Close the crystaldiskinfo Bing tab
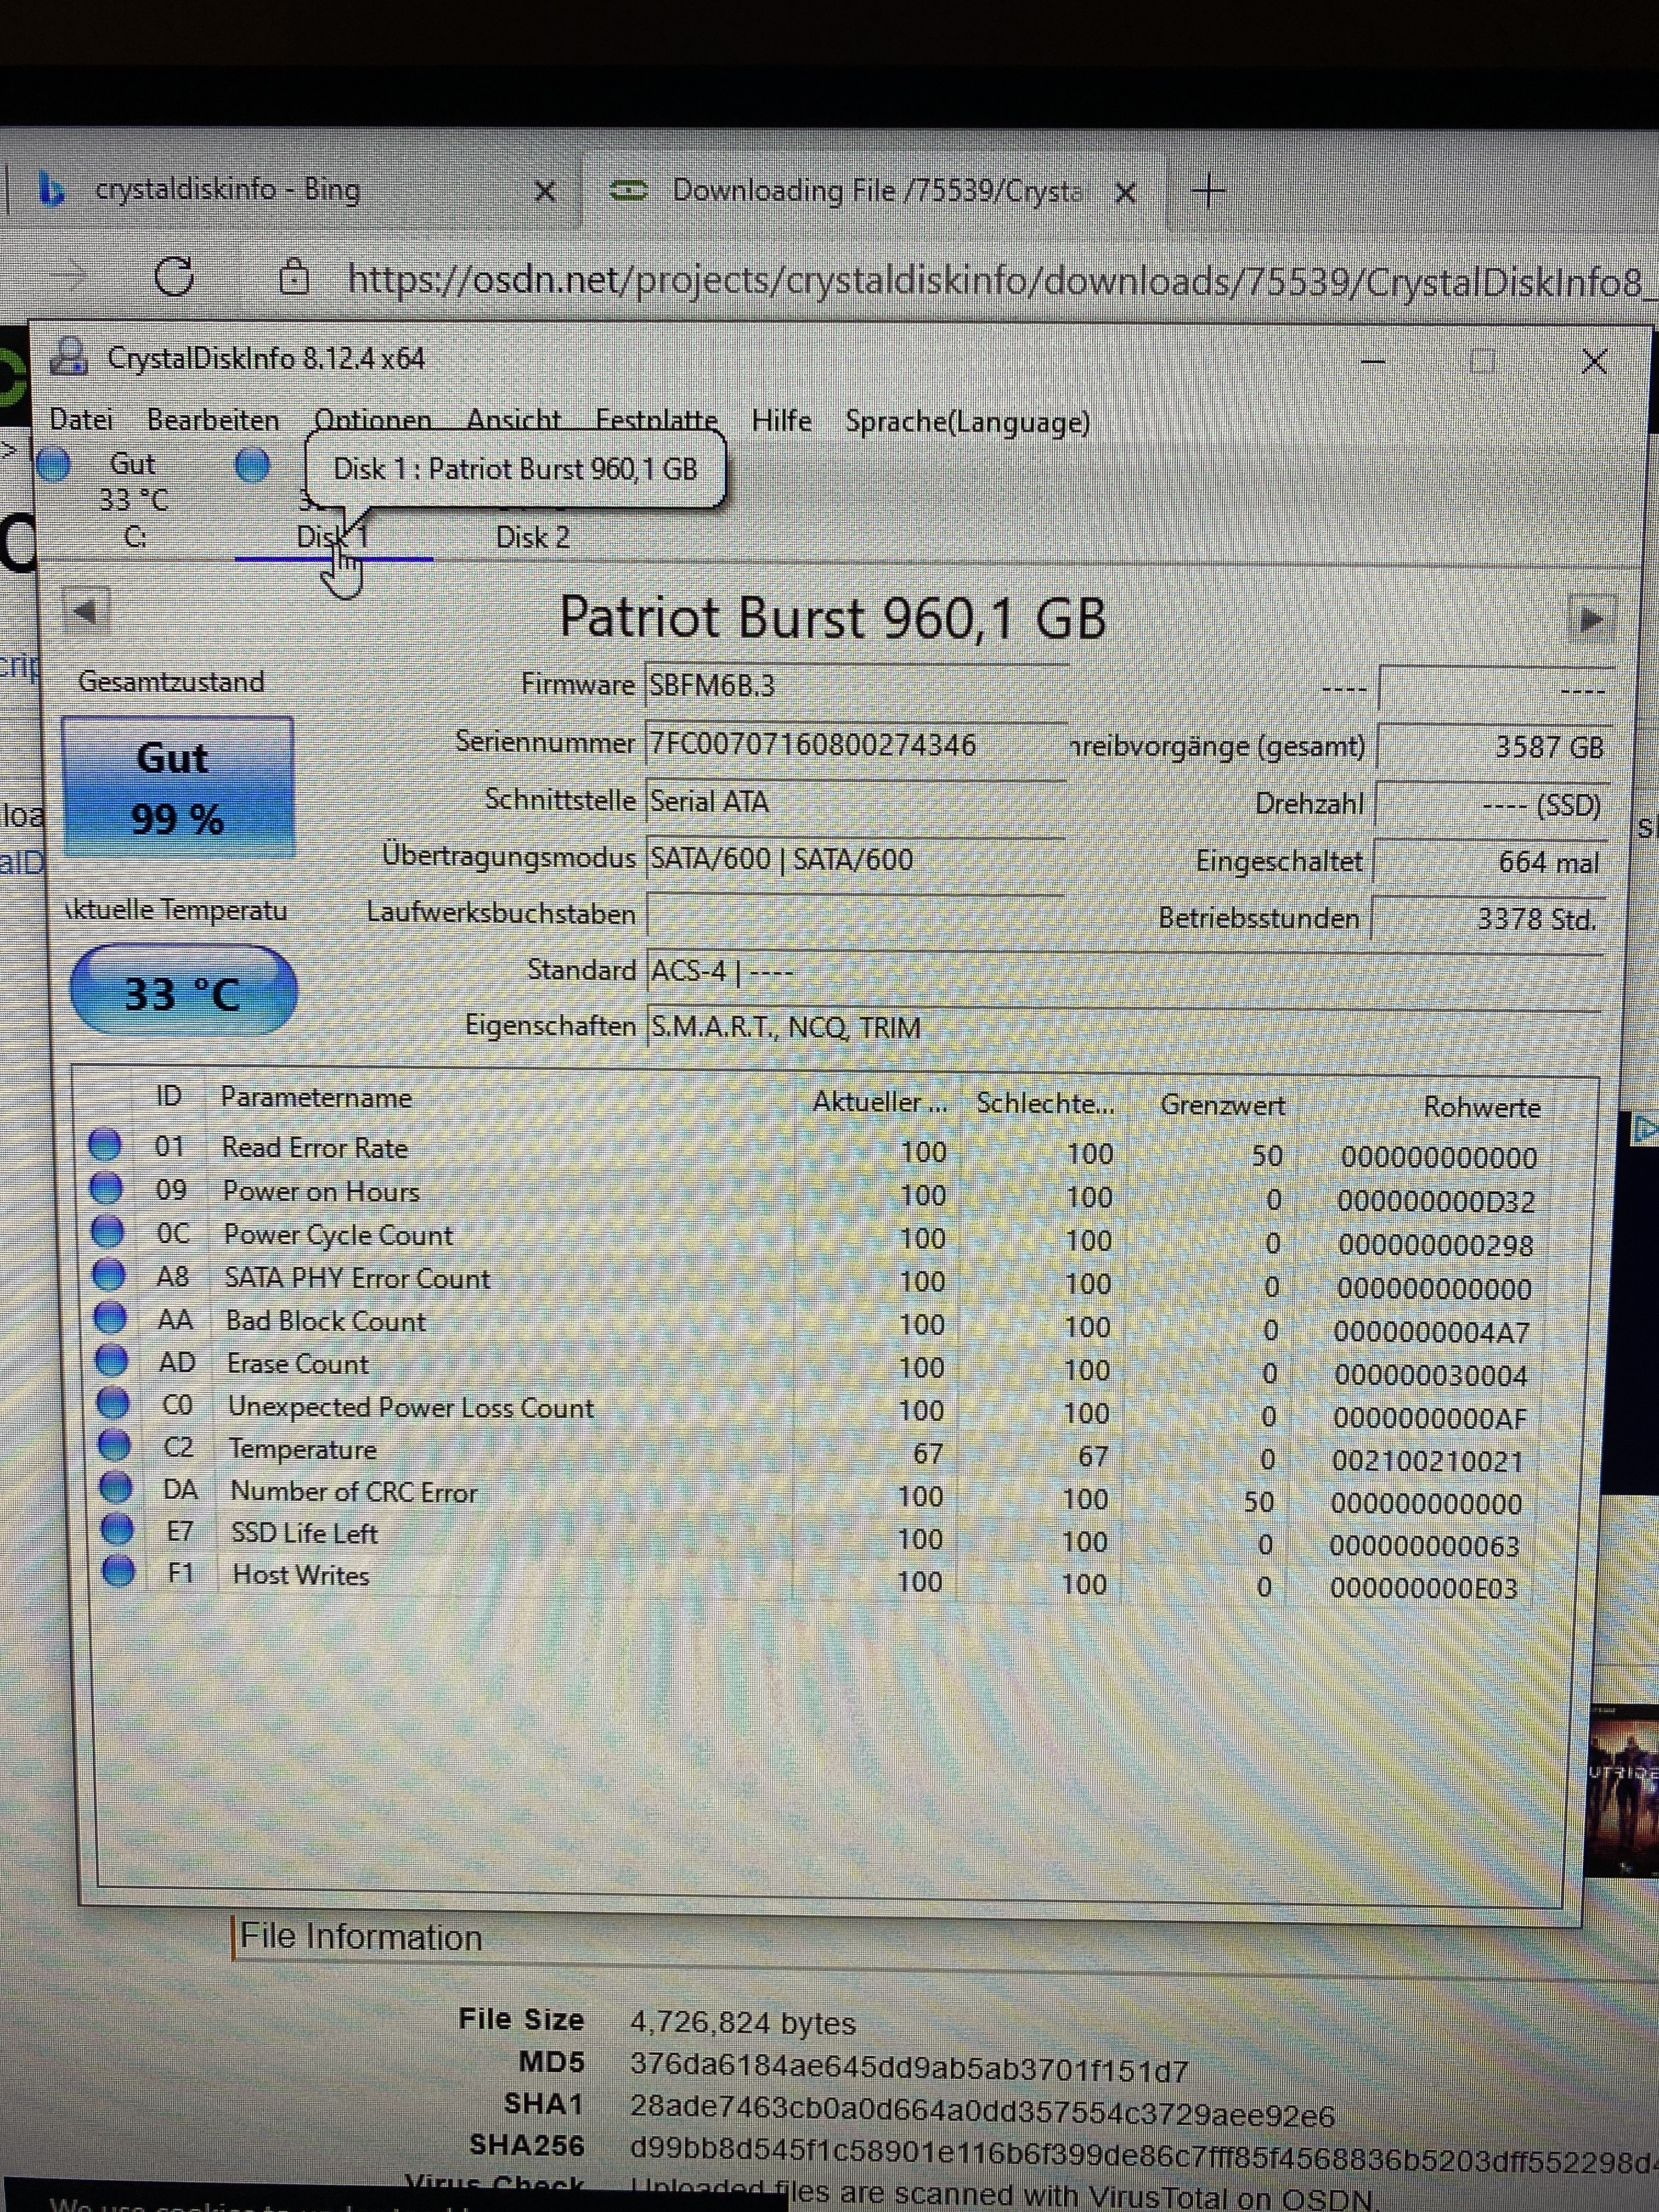The width and height of the screenshot is (1659, 2212). click(x=545, y=191)
